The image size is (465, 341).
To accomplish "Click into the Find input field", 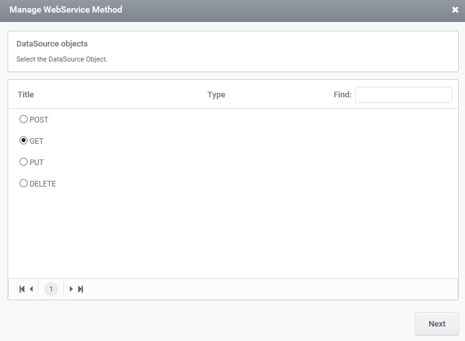I will point(403,95).
